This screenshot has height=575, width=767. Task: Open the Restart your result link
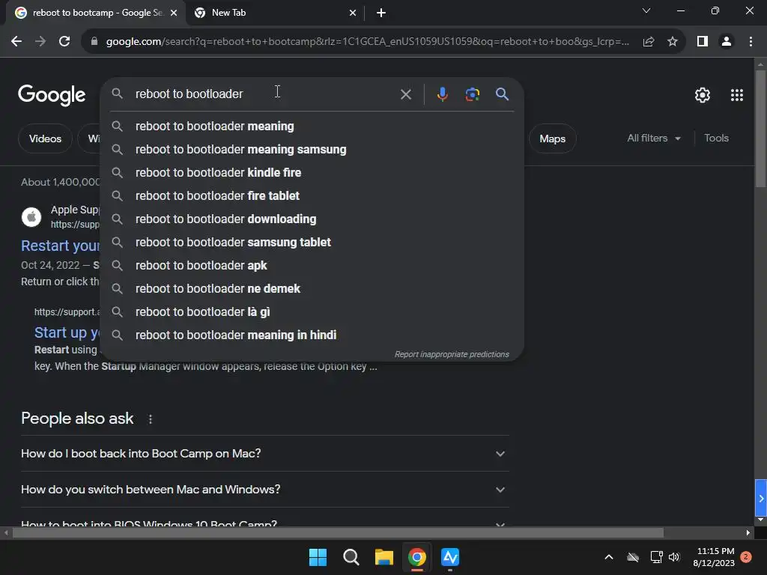[x=60, y=246]
